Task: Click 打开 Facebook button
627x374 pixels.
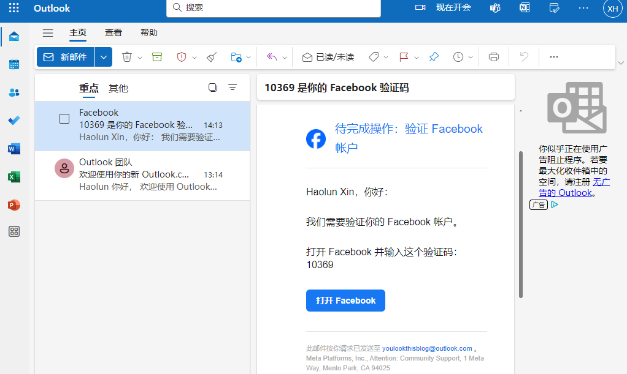Action: (x=345, y=301)
